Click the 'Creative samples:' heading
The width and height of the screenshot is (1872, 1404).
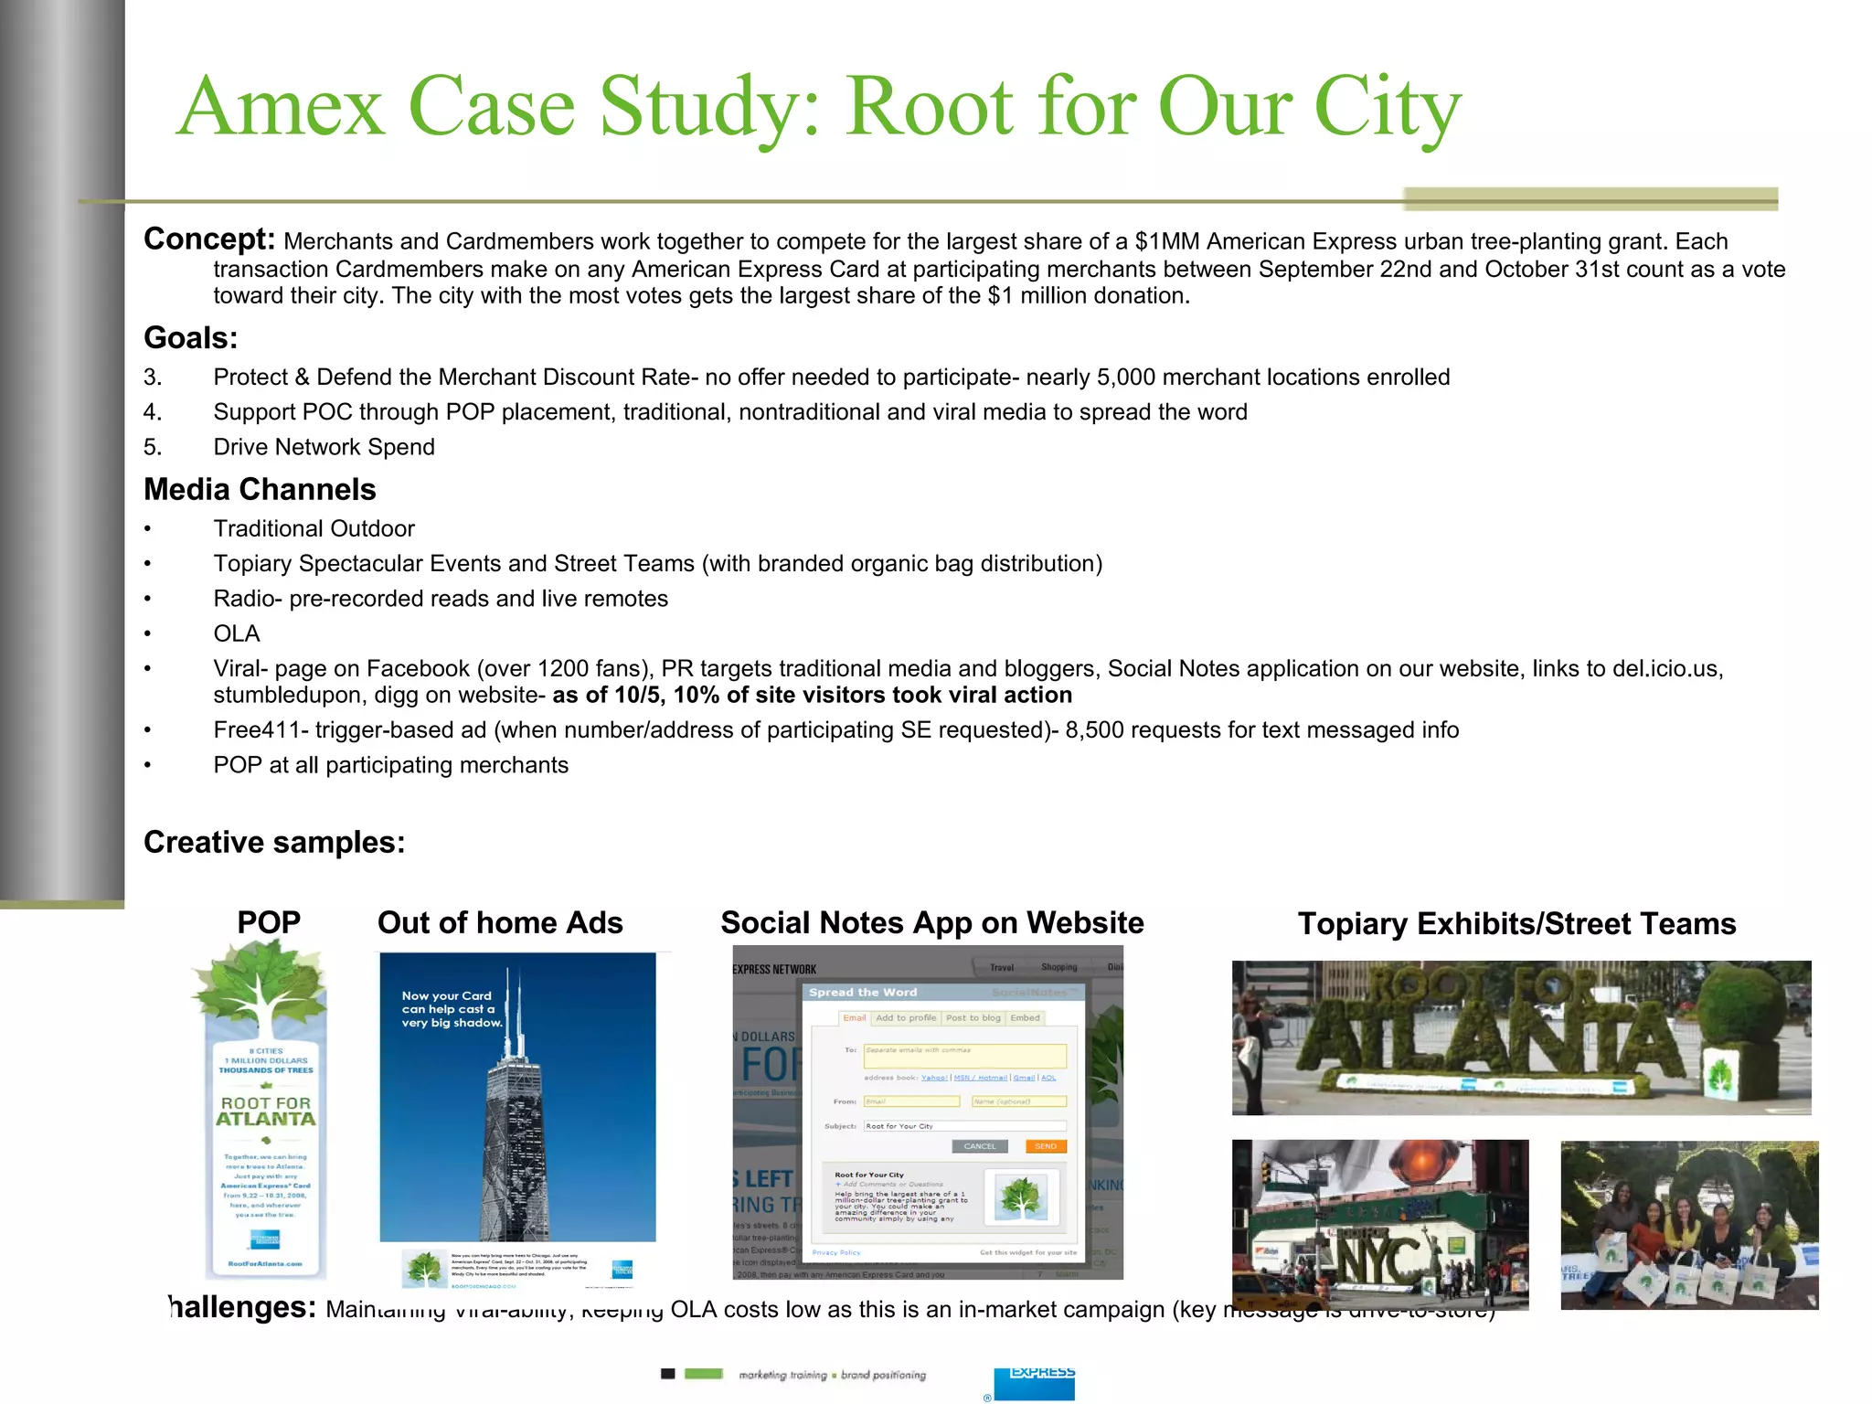tap(274, 843)
